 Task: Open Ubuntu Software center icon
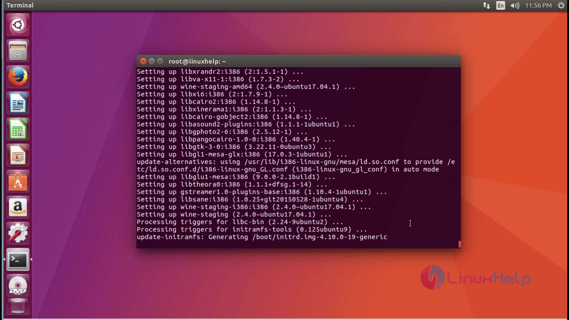coord(18,181)
